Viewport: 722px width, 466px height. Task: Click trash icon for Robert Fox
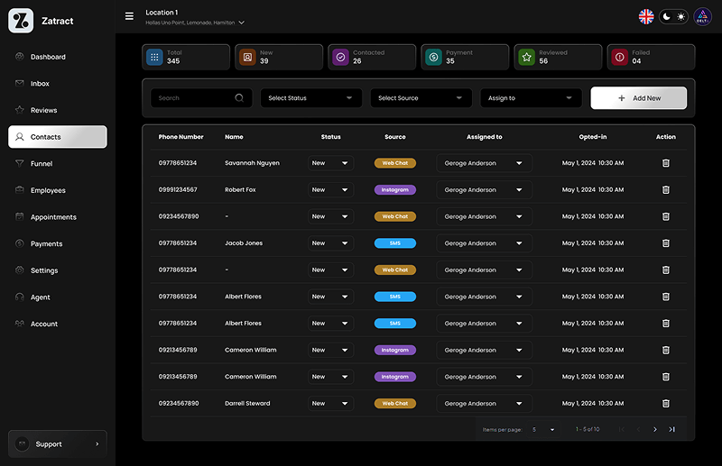[x=666, y=190]
